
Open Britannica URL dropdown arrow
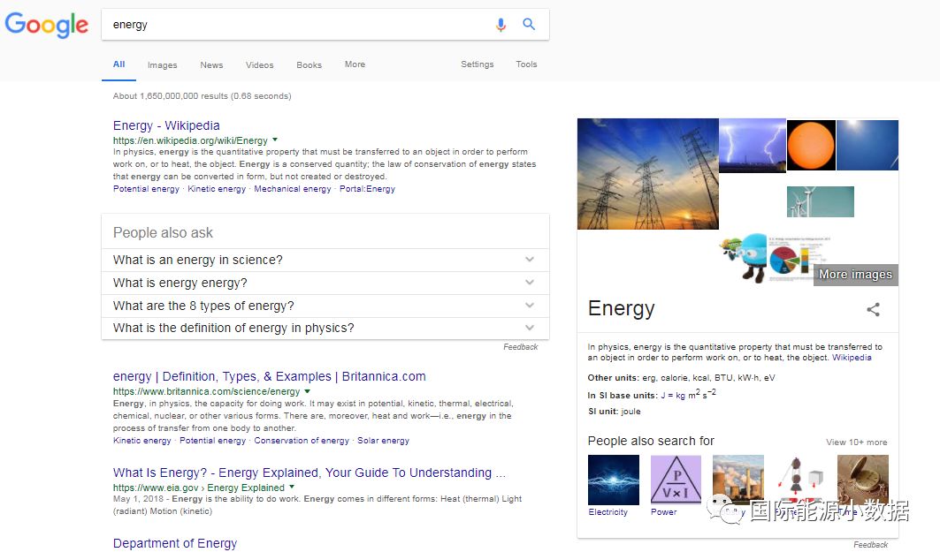(308, 391)
